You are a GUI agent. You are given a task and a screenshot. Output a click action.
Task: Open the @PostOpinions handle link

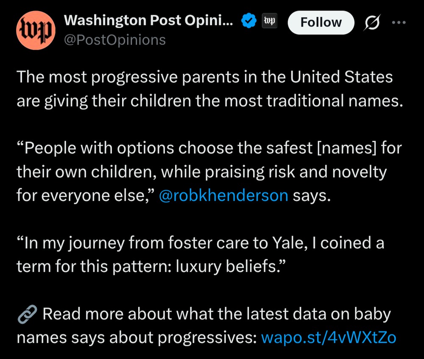pos(114,40)
